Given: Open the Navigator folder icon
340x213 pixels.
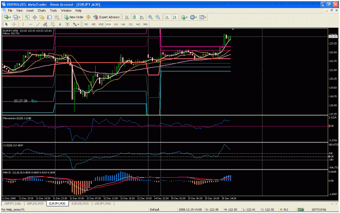Looking at the screenshot, I should pos(42,17).
